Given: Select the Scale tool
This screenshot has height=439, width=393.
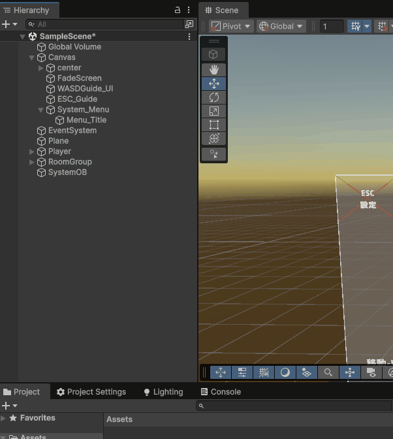Looking at the screenshot, I should point(213,111).
